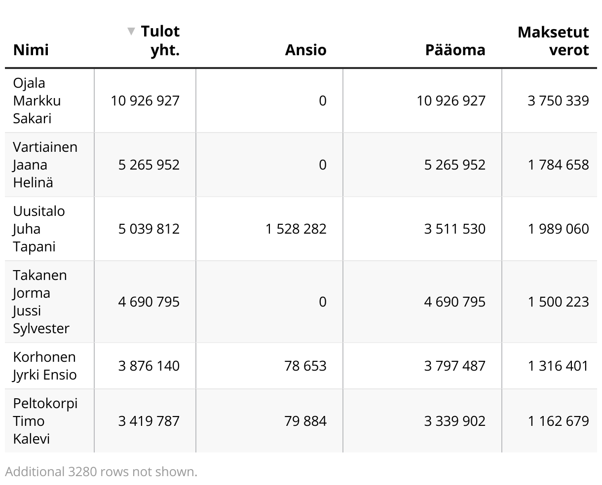The image size is (602, 485).
Task: Sort by the Pääoma column header
Action: pyautogui.click(x=455, y=50)
